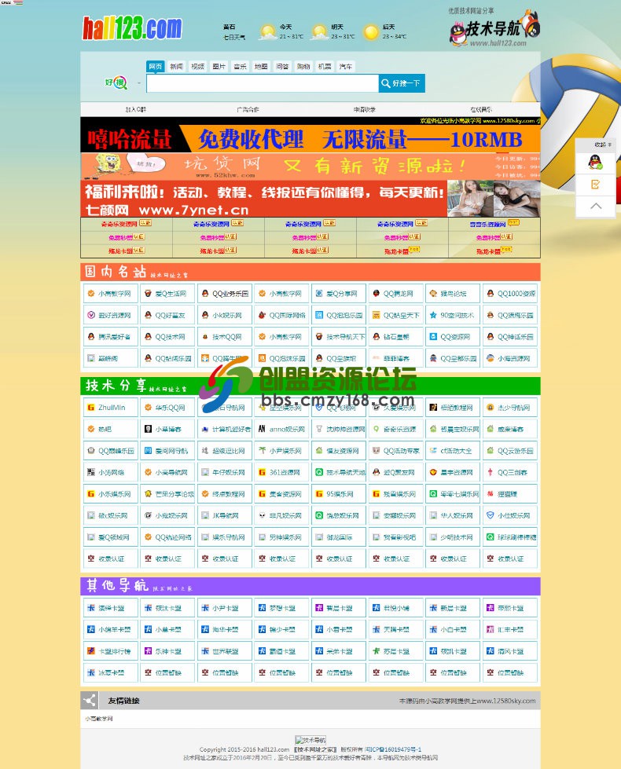Viewport: 621px width, 769px height.
Task: Open the 嘻哈流量 免费收代理 banner
Action: (310, 139)
